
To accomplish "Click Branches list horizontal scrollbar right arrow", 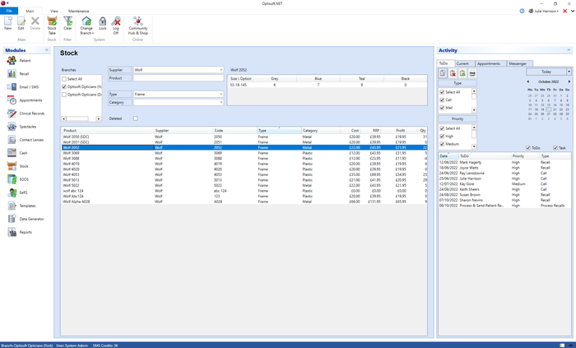I will pos(99,119).
